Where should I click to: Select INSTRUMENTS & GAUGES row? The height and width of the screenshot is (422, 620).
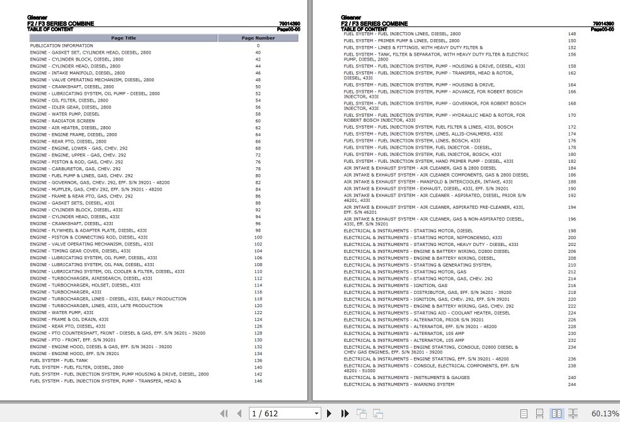pyautogui.click(x=407, y=378)
